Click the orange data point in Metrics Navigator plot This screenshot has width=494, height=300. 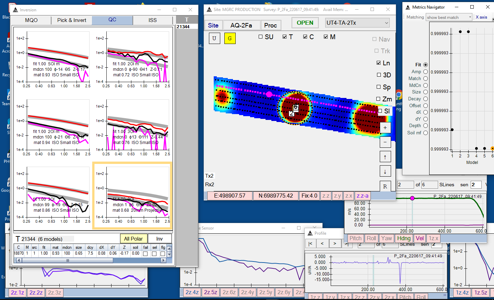(492, 148)
